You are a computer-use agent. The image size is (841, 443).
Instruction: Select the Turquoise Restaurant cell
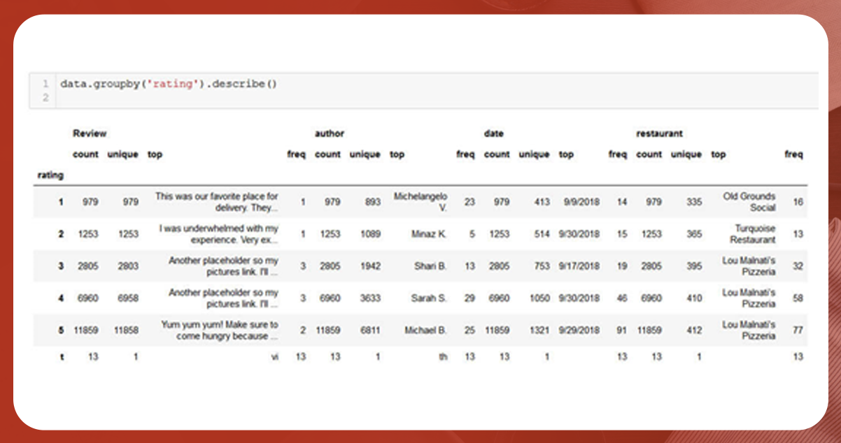[752, 234]
